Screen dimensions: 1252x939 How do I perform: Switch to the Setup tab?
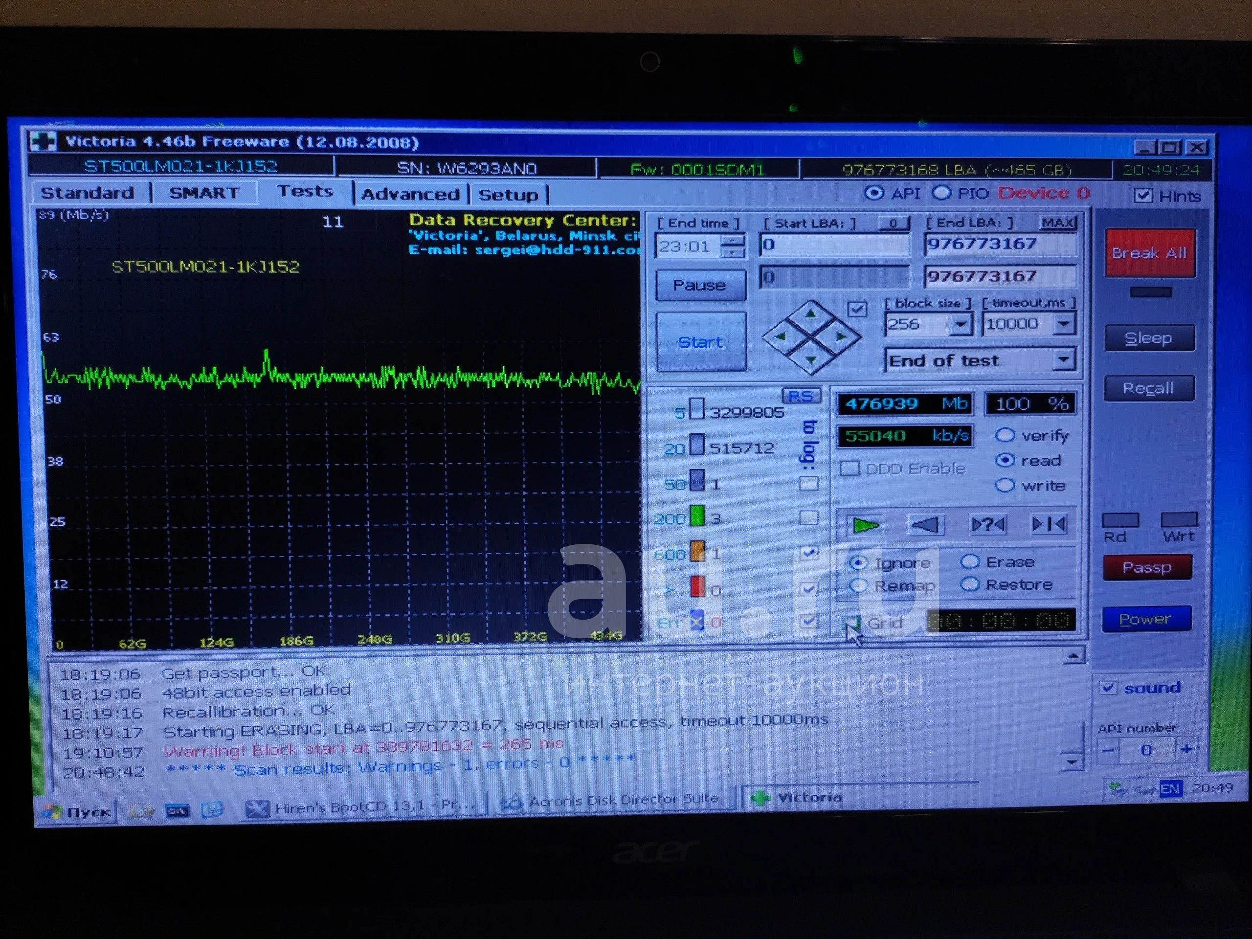[508, 195]
